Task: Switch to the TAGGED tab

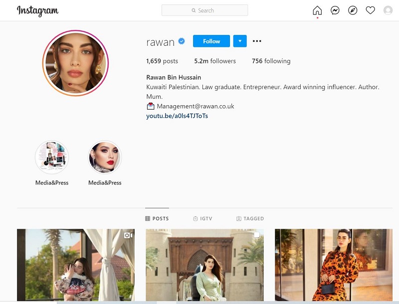Action: pyautogui.click(x=250, y=219)
